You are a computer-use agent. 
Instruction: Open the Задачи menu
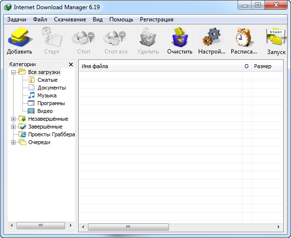pyautogui.click(x=17, y=19)
